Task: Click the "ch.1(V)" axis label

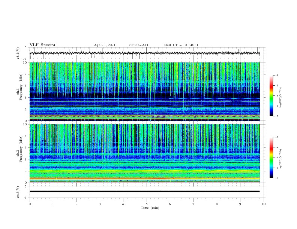Action: [18, 53]
